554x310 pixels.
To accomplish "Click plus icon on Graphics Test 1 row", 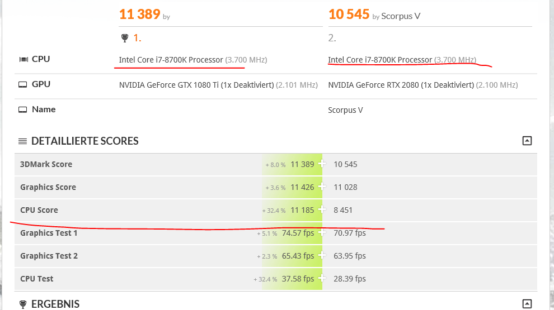I will (322, 232).
